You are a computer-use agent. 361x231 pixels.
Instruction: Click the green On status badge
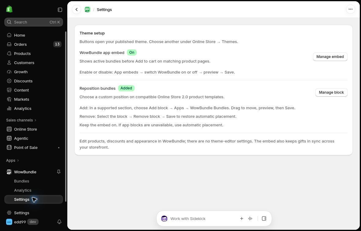[x=132, y=52]
